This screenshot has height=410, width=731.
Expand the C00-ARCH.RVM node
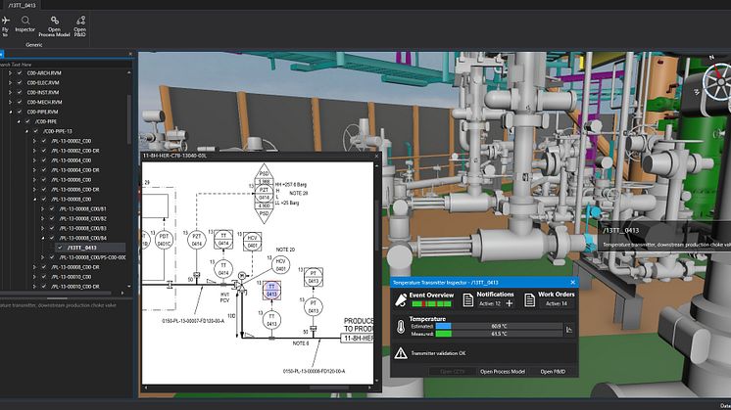point(10,73)
